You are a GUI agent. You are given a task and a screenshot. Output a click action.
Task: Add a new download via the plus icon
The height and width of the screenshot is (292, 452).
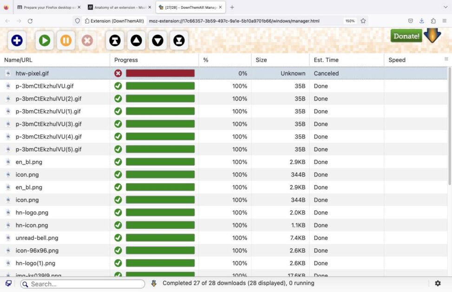(17, 40)
